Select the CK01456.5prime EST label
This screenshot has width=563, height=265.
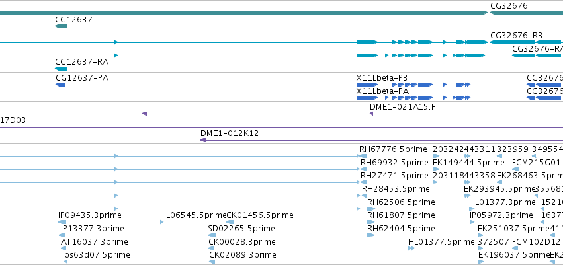pyautogui.click(x=260, y=215)
